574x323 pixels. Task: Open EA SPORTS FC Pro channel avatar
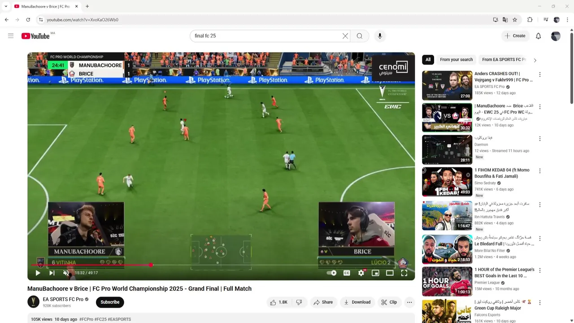coord(34,302)
